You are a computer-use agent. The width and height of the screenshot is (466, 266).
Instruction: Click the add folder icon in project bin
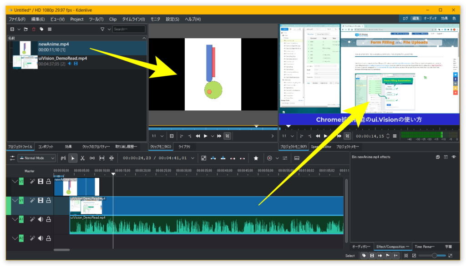tap(26, 29)
